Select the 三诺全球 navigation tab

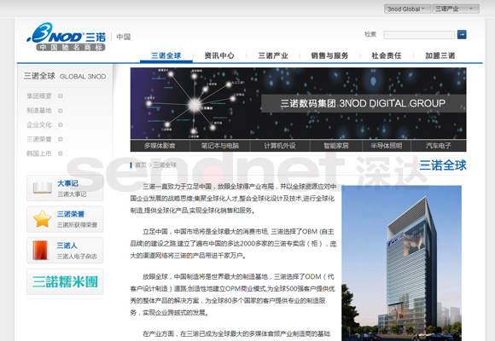tap(166, 55)
